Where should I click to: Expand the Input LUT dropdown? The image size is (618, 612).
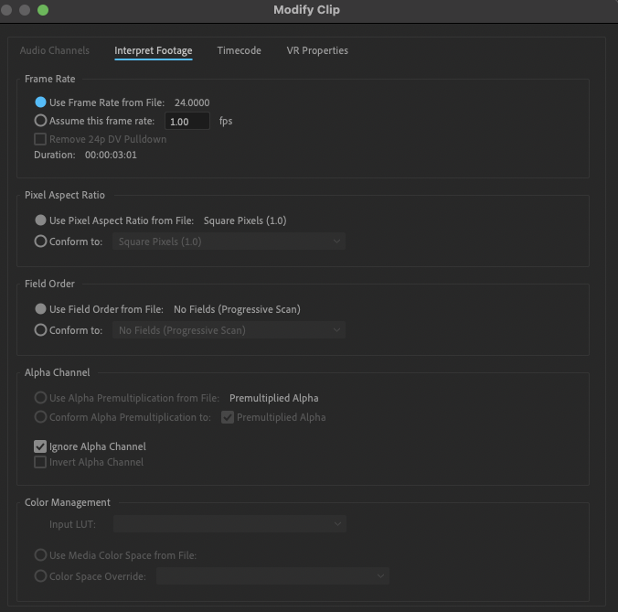click(x=229, y=524)
